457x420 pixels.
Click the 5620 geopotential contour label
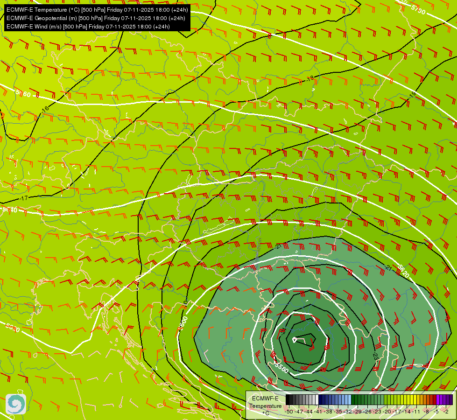403,271
